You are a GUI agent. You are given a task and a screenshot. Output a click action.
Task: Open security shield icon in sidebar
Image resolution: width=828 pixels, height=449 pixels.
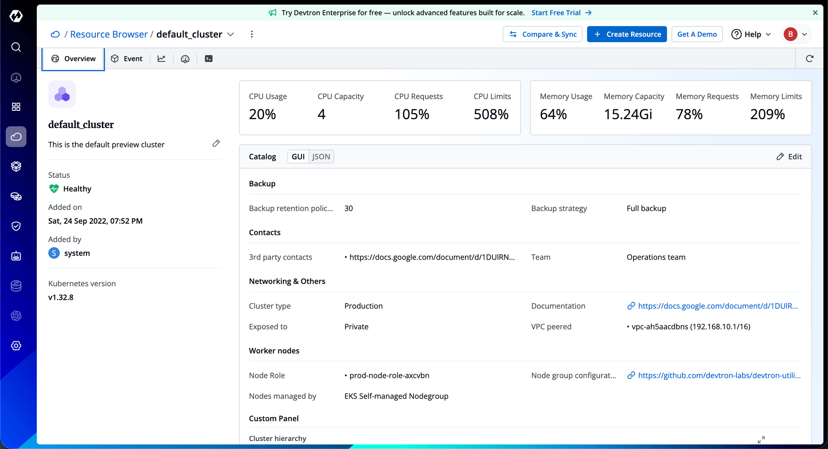coord(16,226)
